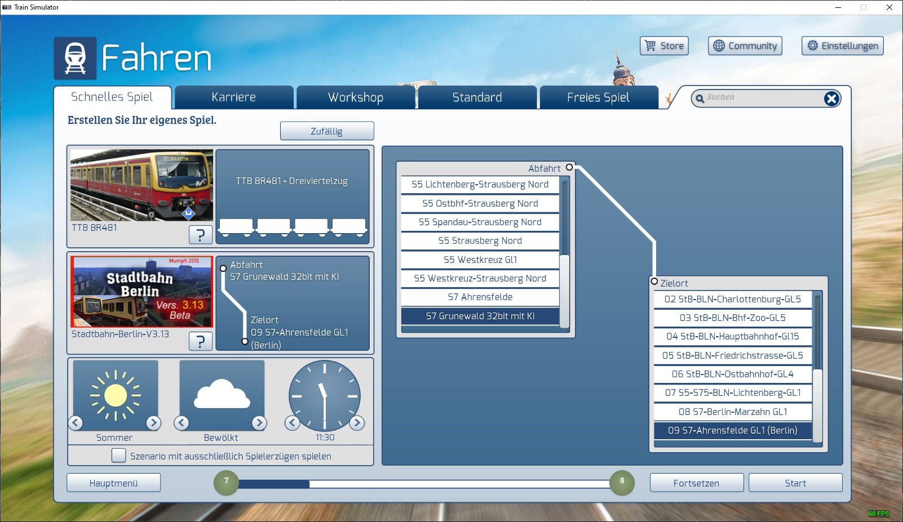Viewport: 903px width, 522px height.
Task: Select departure S5 Spandau-Strausberg Nord
Action: coord(480,222)
